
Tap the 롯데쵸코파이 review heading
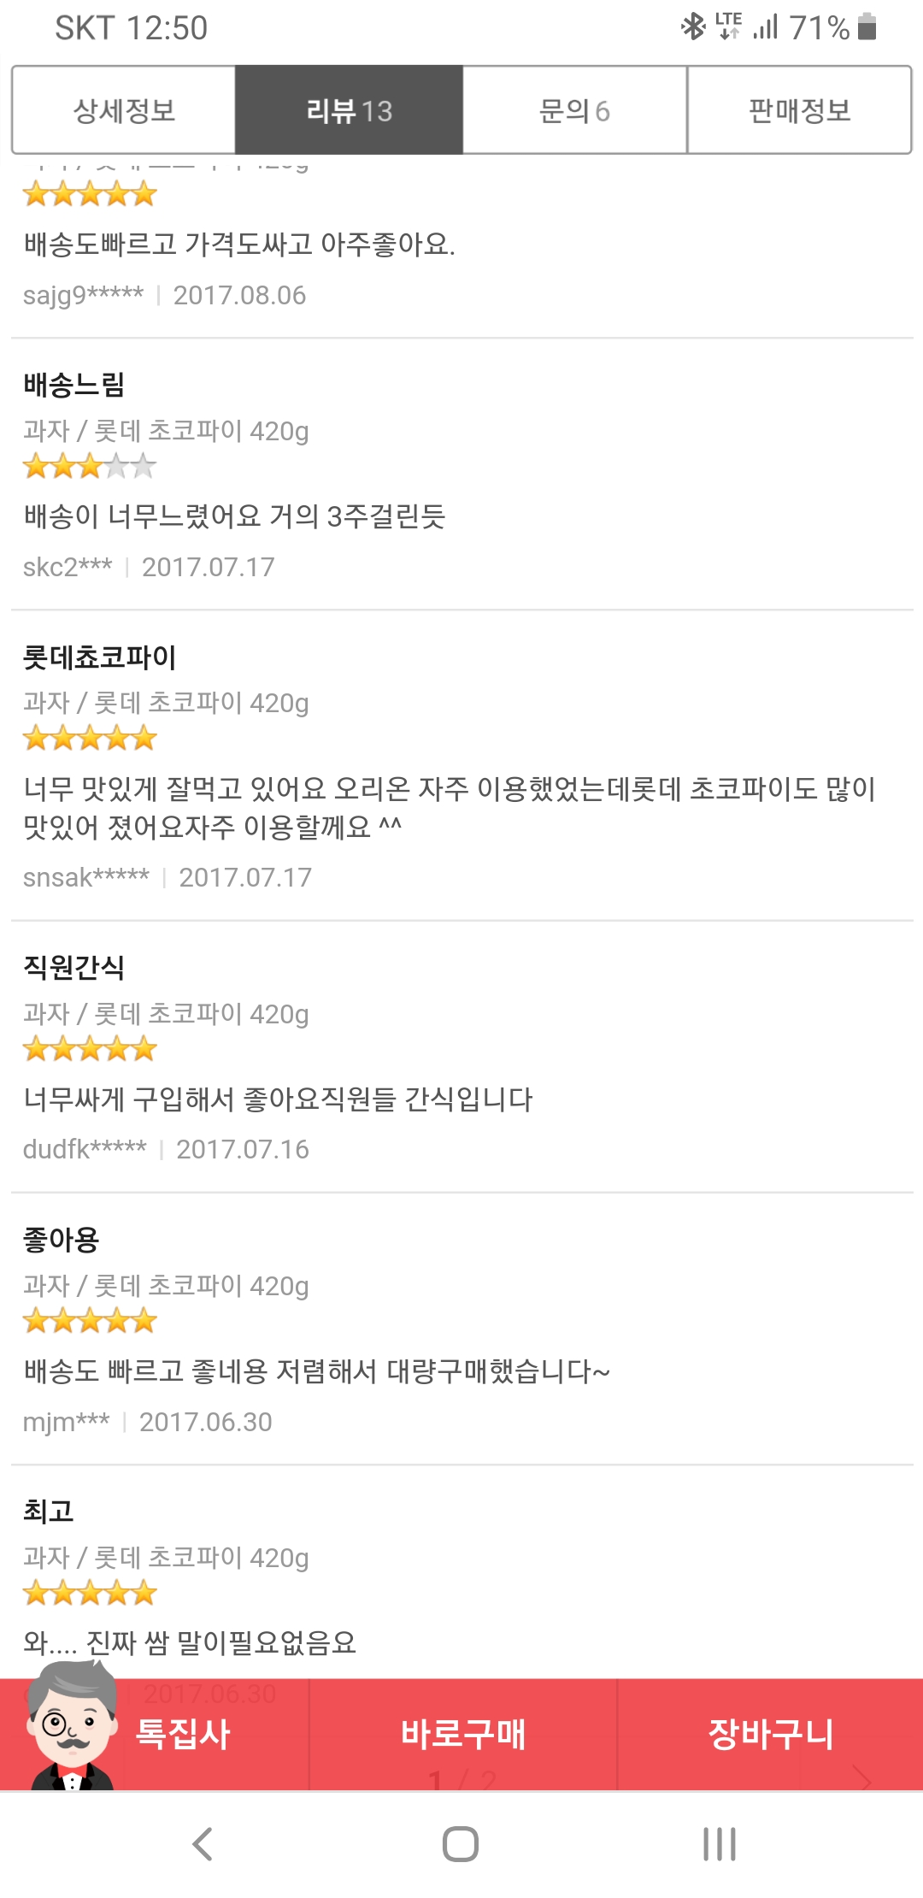100,657
